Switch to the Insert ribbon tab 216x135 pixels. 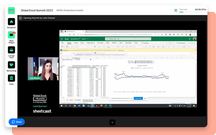[x=76, y=43]
